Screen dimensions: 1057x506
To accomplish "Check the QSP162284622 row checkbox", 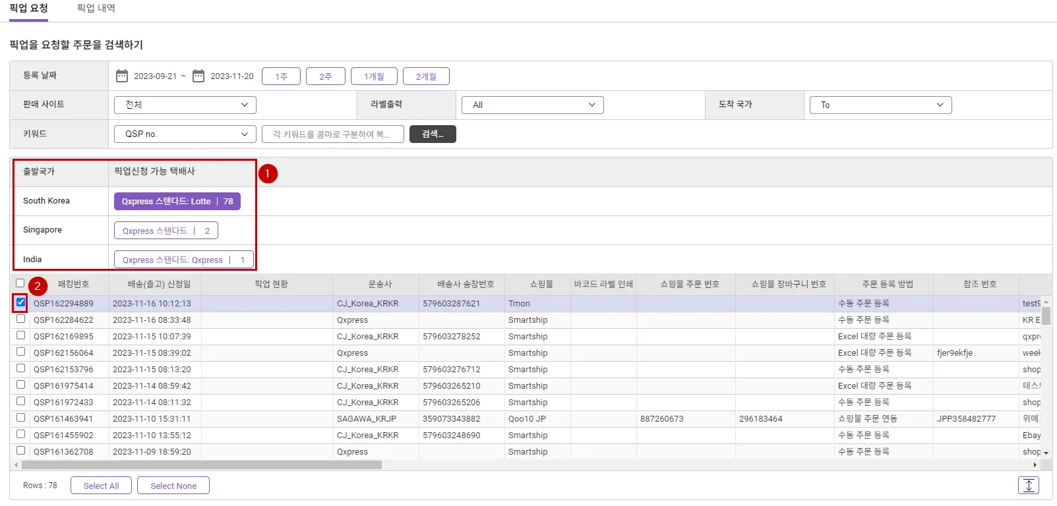I will tap(20, 319).
